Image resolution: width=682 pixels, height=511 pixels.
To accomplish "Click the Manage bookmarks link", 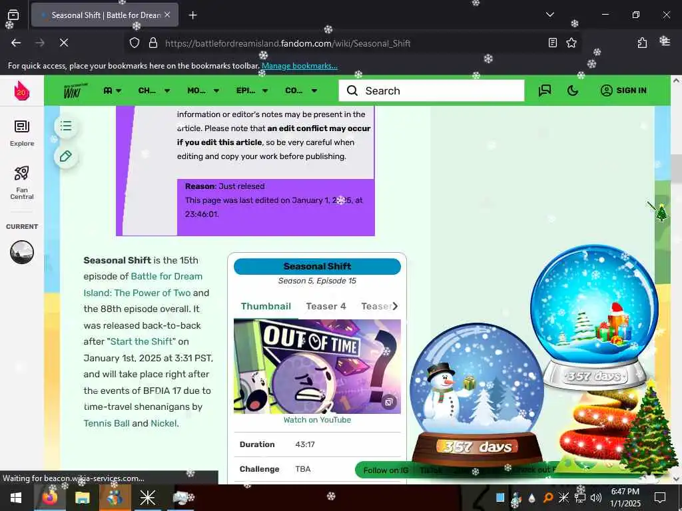I will [299, 66].
